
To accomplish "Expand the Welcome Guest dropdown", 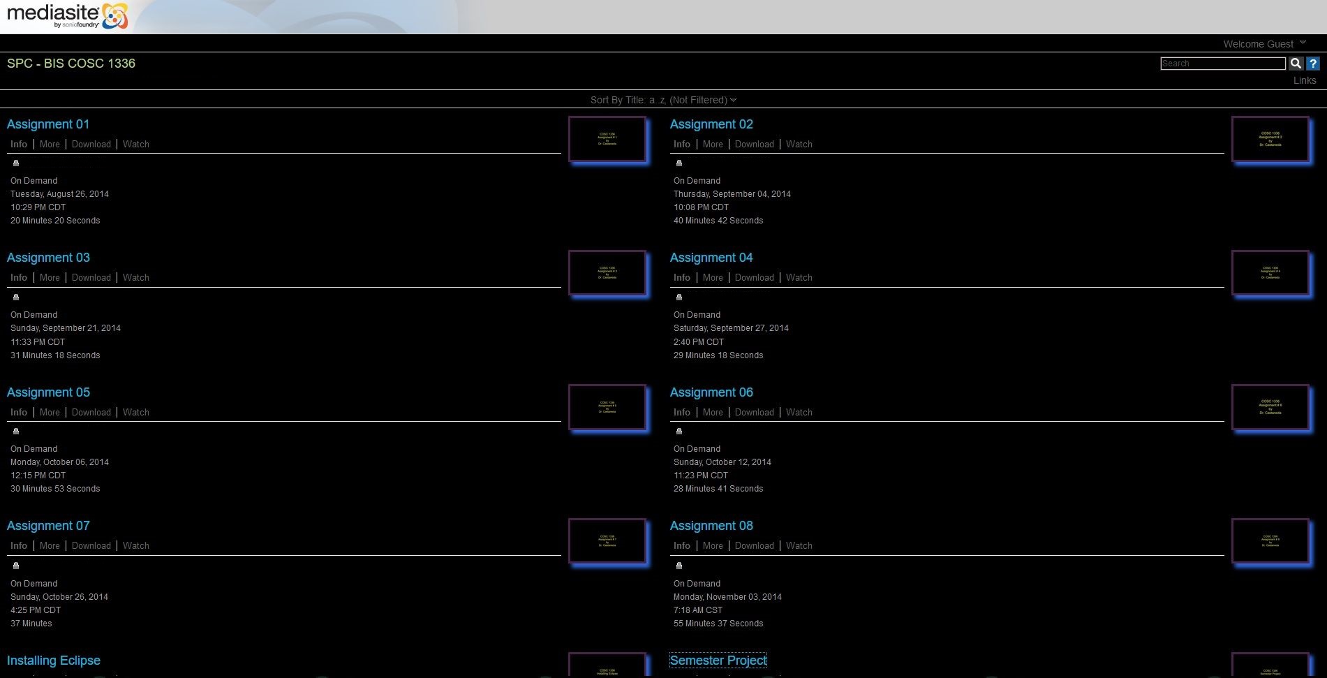I will click(x=1264, y=44).
